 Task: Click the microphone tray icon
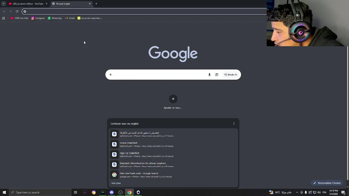tap(306, 192)
